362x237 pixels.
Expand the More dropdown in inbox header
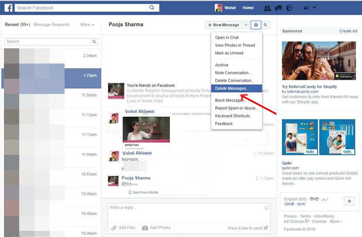click(87, 25)
